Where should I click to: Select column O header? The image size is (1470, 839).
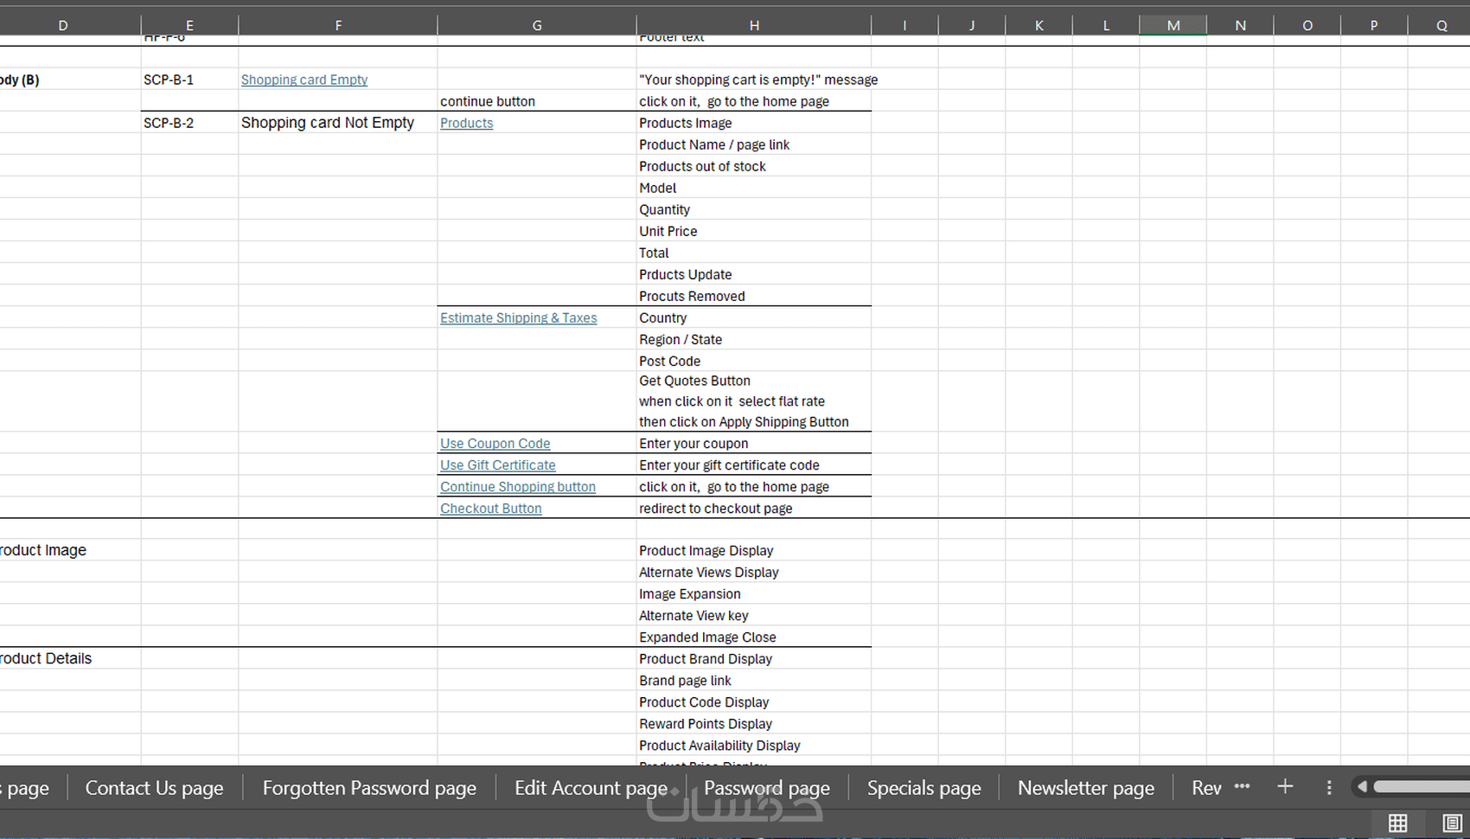coord(1307,26)
